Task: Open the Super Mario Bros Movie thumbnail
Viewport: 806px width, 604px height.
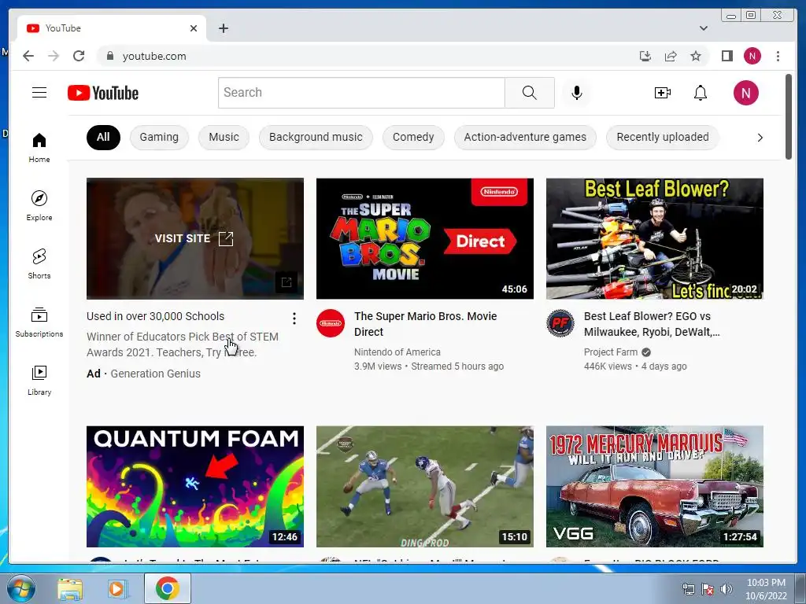Action: 424,238
